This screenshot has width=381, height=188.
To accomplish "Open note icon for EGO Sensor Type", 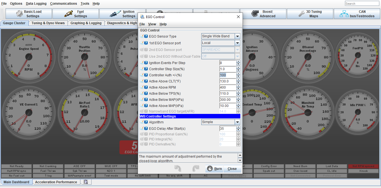I will 142,36.
